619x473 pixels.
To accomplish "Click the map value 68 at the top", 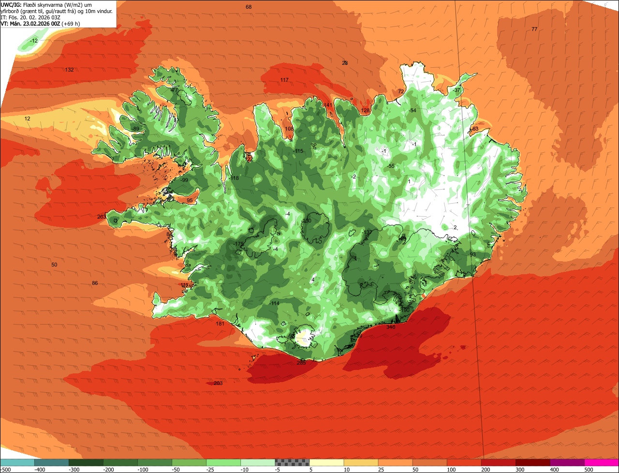I will 249,7.
